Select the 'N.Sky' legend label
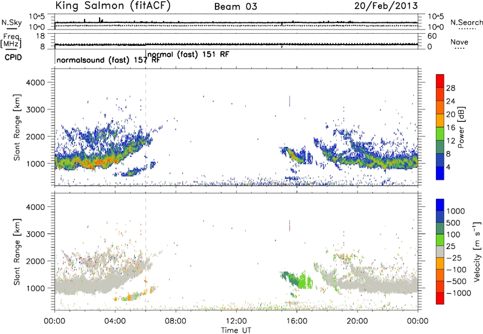Screen dimensions: 483x334 pos(11,22)
